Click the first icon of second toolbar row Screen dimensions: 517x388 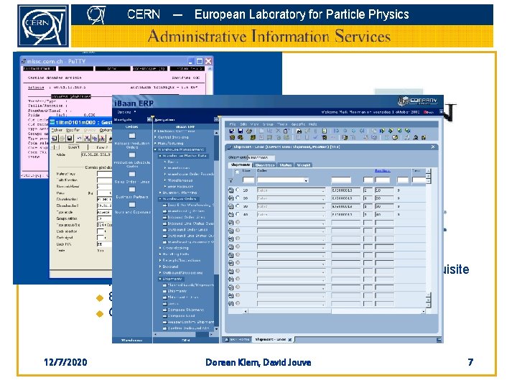click(x=232, y=137)
